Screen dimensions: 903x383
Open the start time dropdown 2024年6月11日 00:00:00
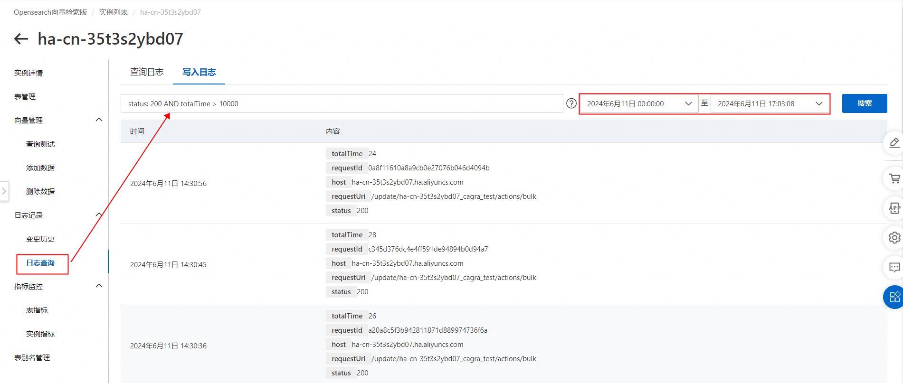coord(639,103)
